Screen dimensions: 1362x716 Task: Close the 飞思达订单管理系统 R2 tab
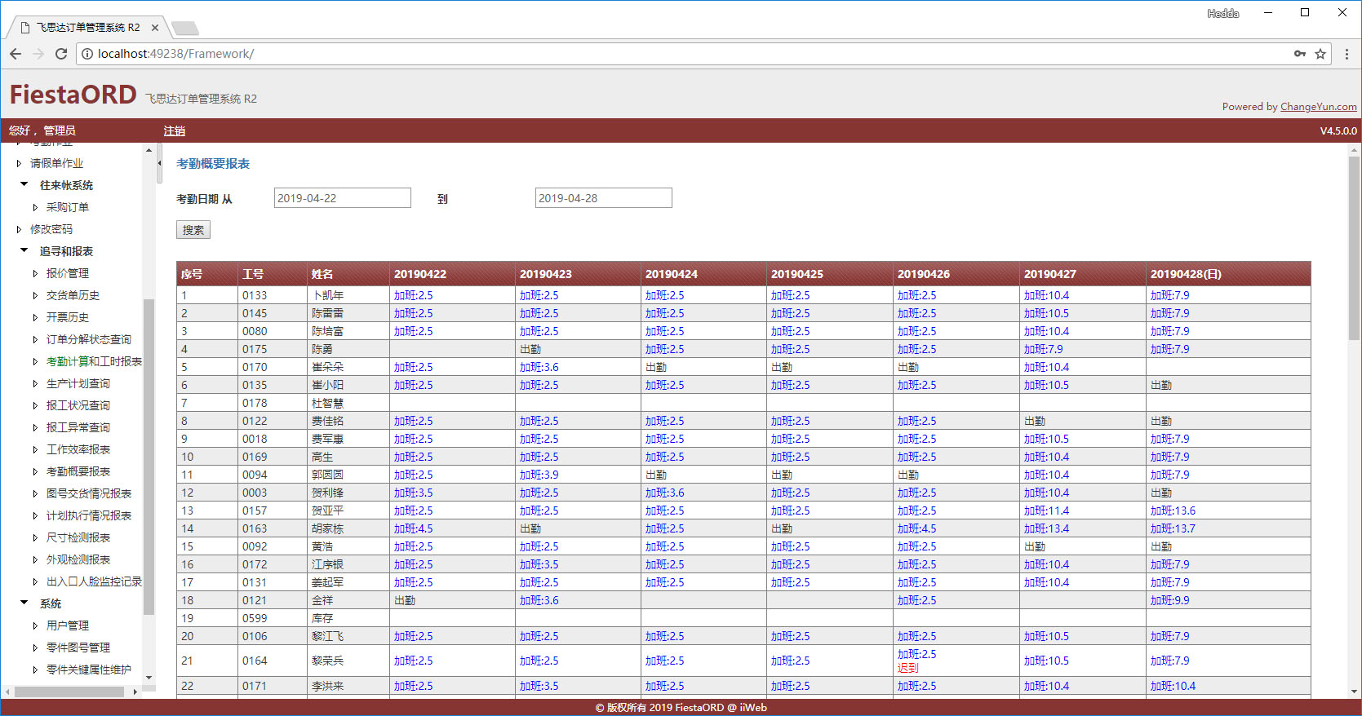click(x=155, y=28)
